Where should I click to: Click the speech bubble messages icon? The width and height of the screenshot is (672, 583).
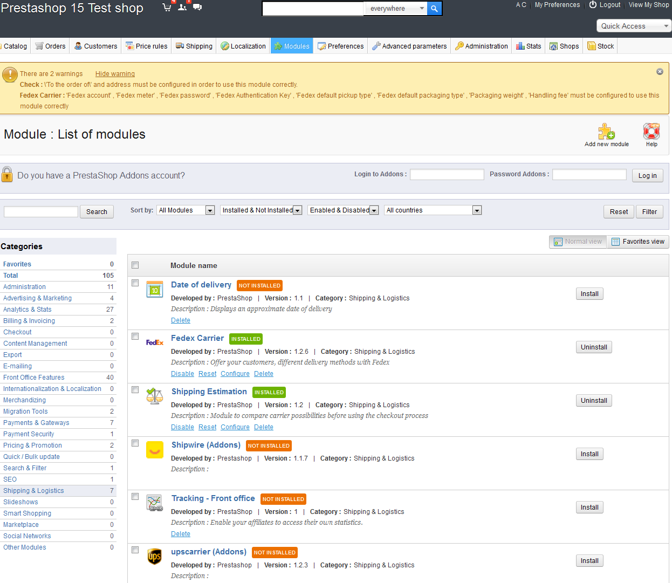pyautogui.click(x=197, y=8)
